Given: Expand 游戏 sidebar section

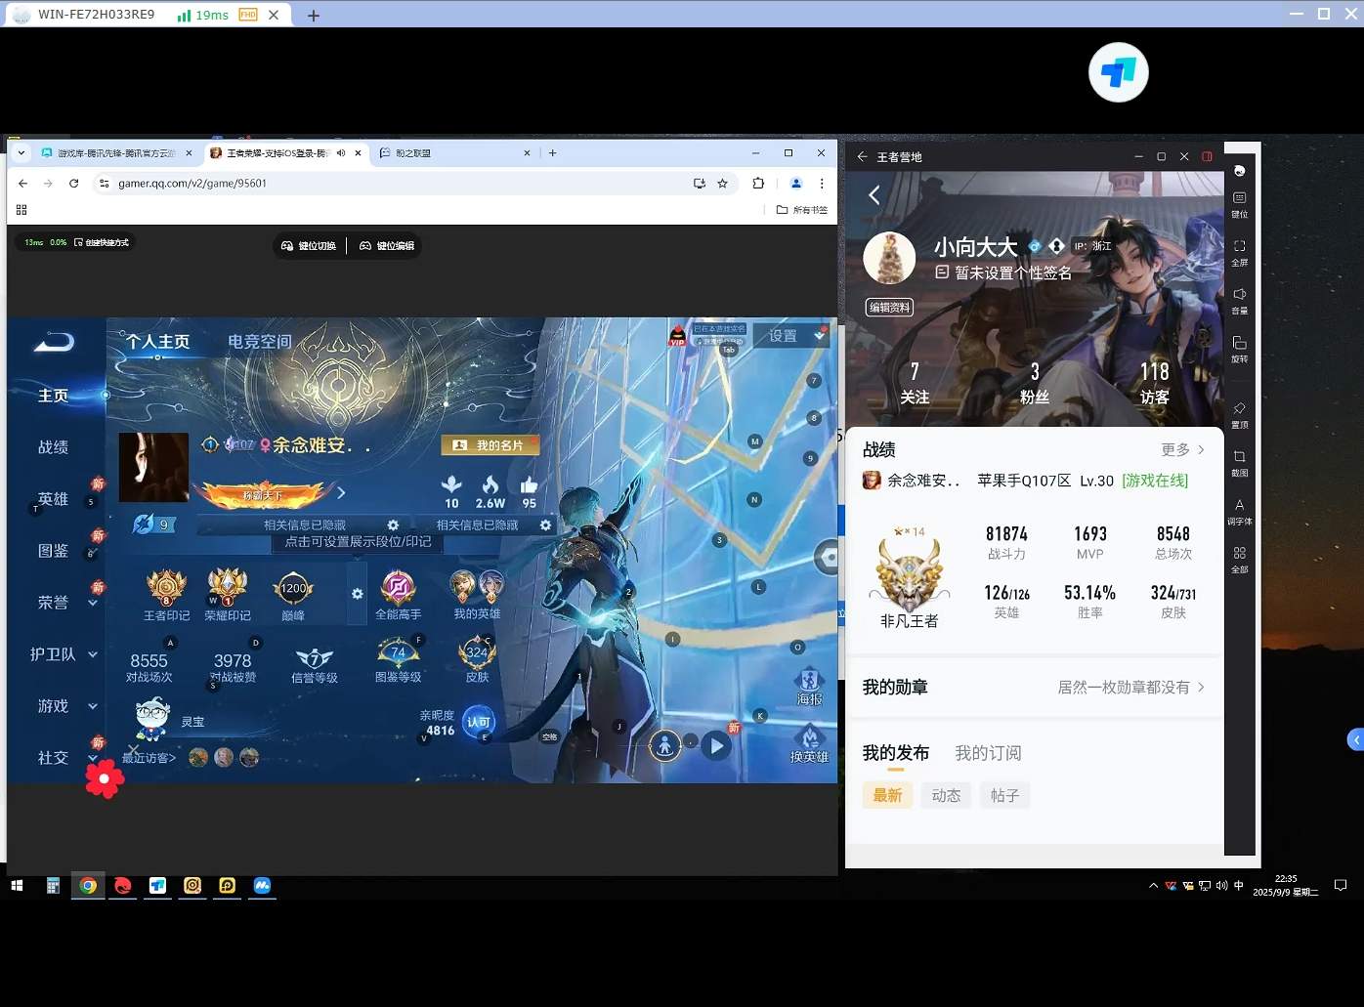Looking at the screenshot, I should [93, 706].
